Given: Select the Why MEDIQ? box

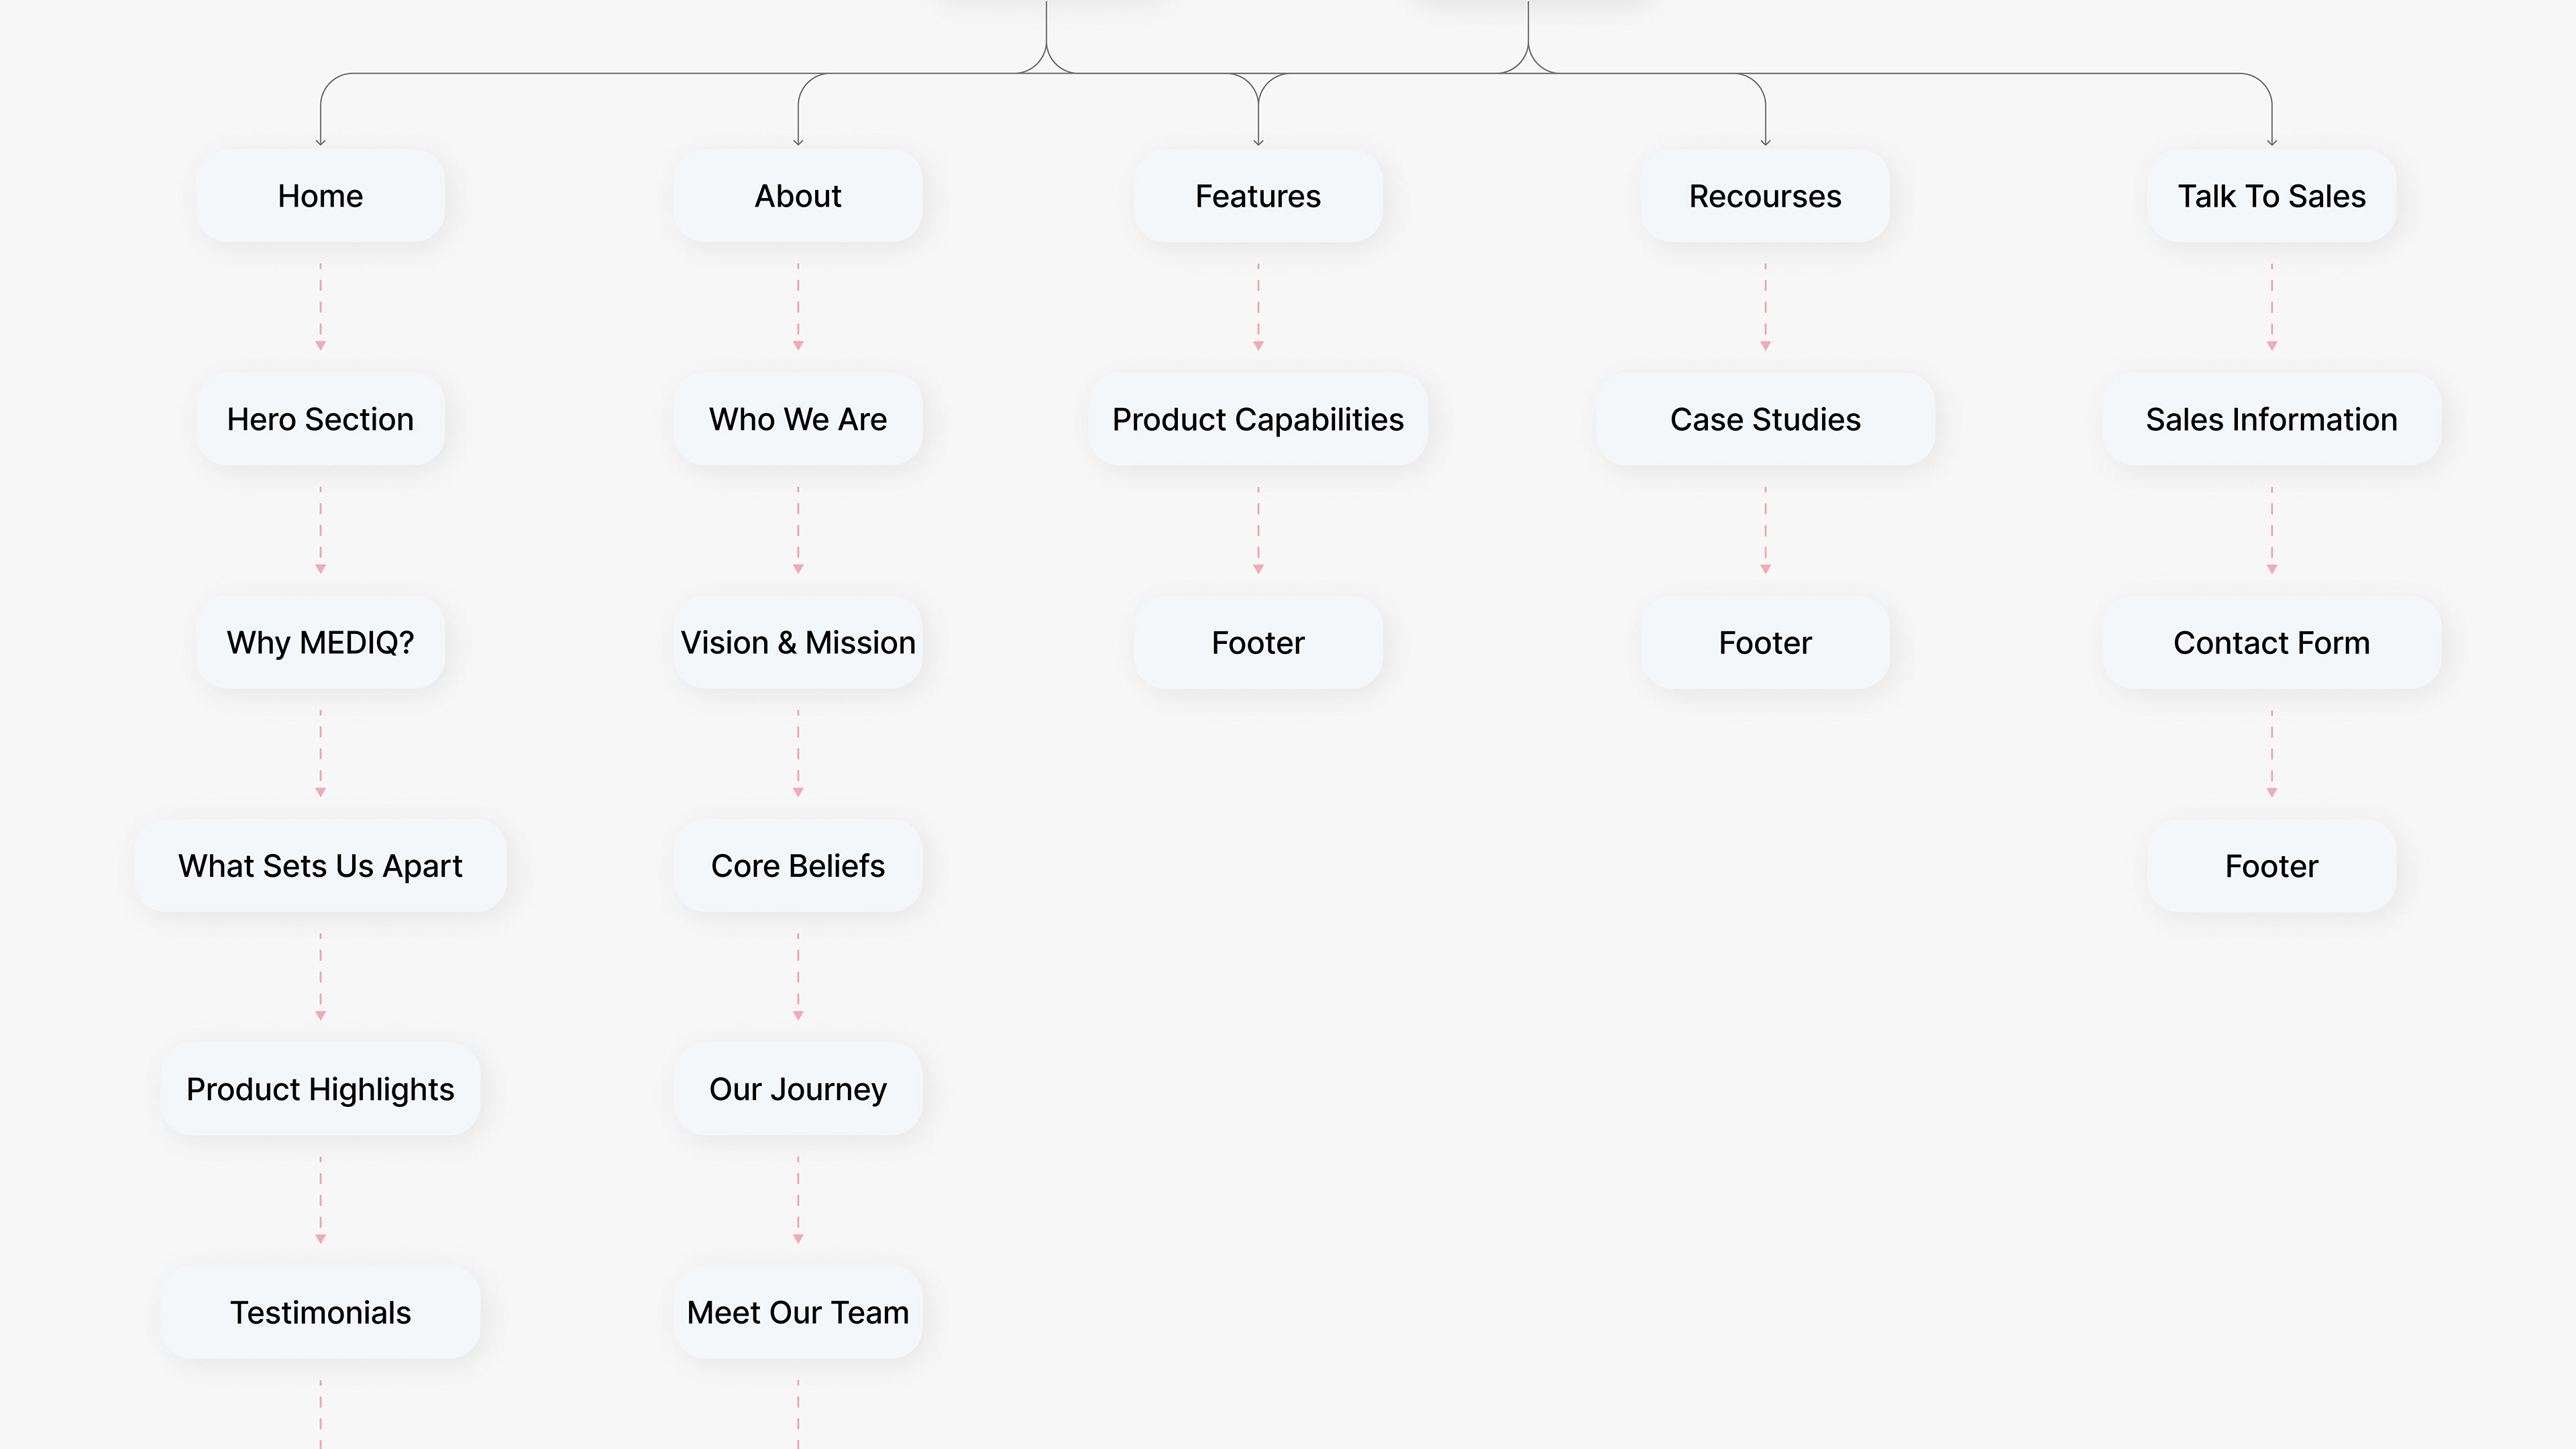Looking at the screenshot, I should click(x=320, y=642).
